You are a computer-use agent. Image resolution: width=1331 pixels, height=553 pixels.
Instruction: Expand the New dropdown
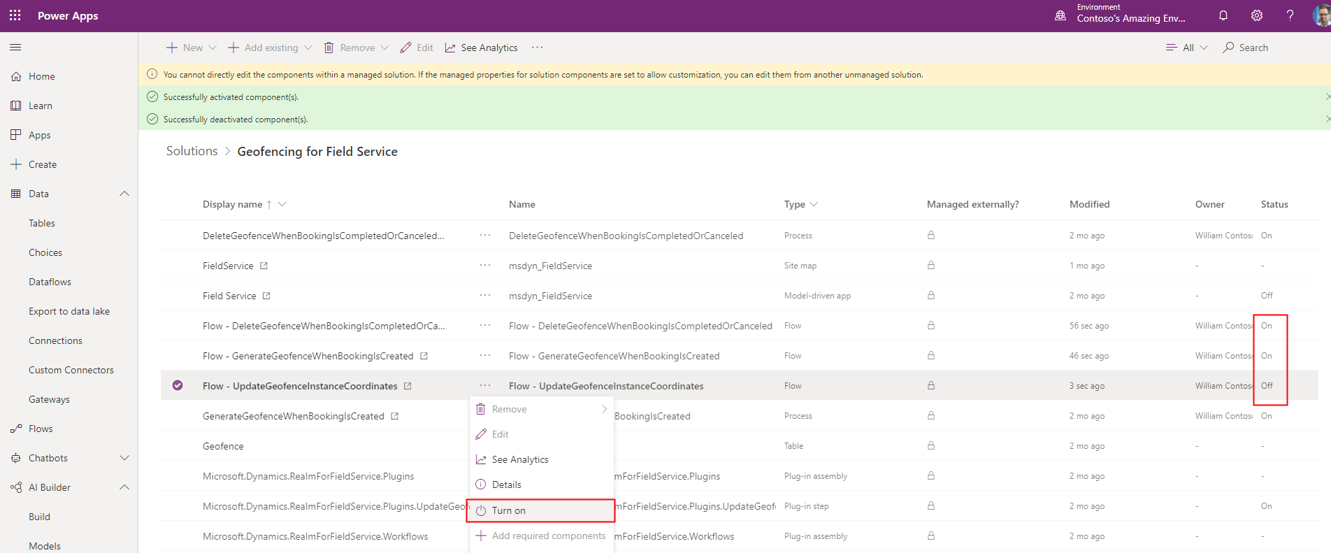(x=213, y=48)
